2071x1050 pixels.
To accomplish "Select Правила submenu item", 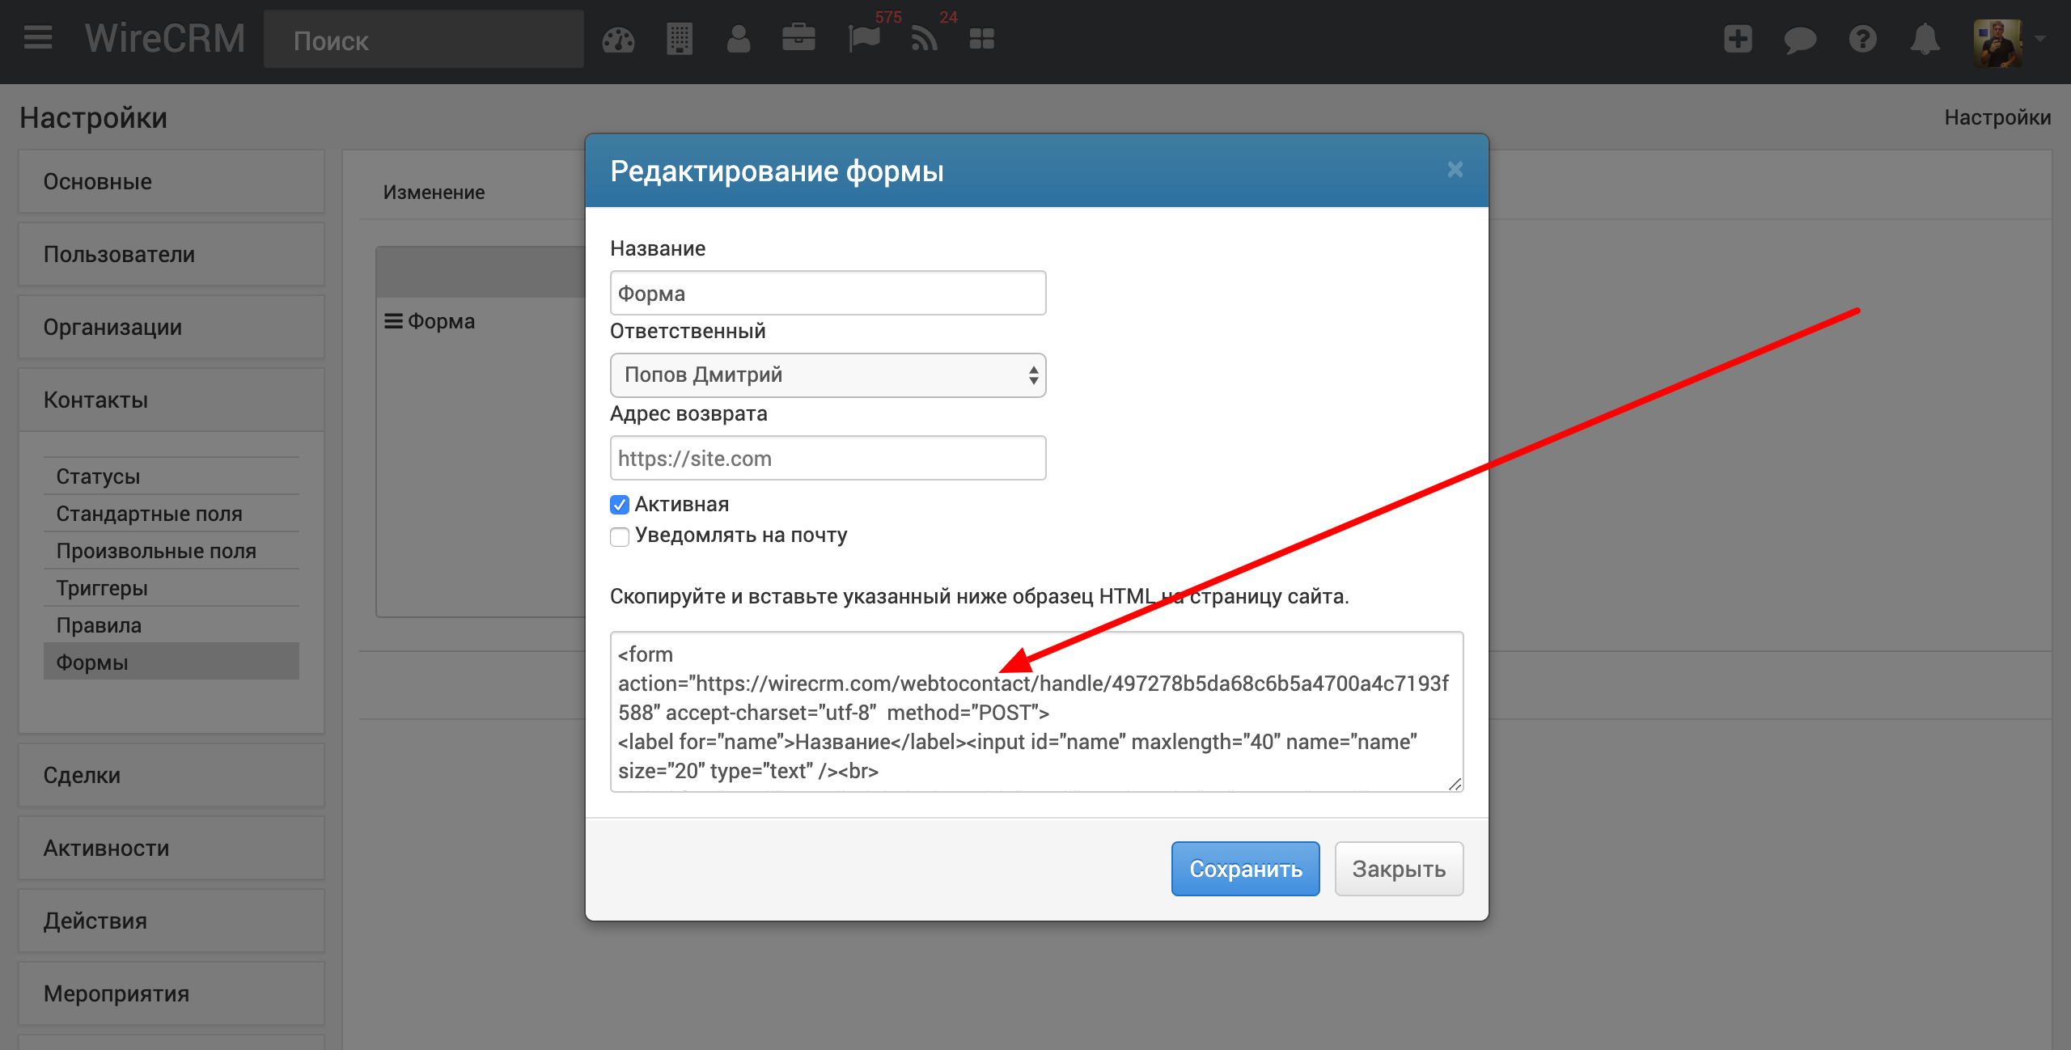I will coord(172,625).
